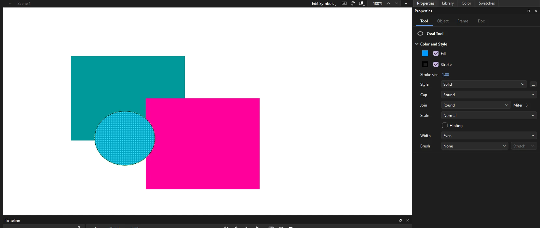Image resolution: width=540 pixels, height=228 pixels.
Task: Open the Edit Symbols dropdown
Action: tap(324, 4)
